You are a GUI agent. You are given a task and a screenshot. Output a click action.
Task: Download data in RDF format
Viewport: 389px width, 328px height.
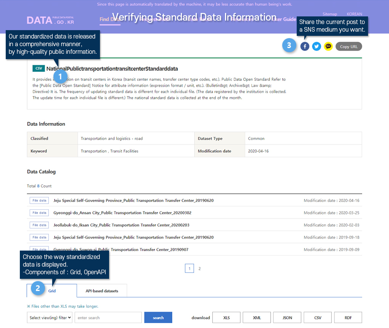[x=348, y=318]
